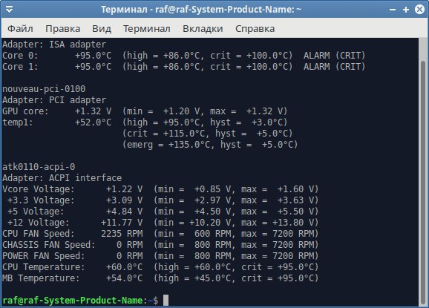Click the raf@raf-System-Product-Name prompt text
This screenshot has height=308, width=429.
click(73, 301)
